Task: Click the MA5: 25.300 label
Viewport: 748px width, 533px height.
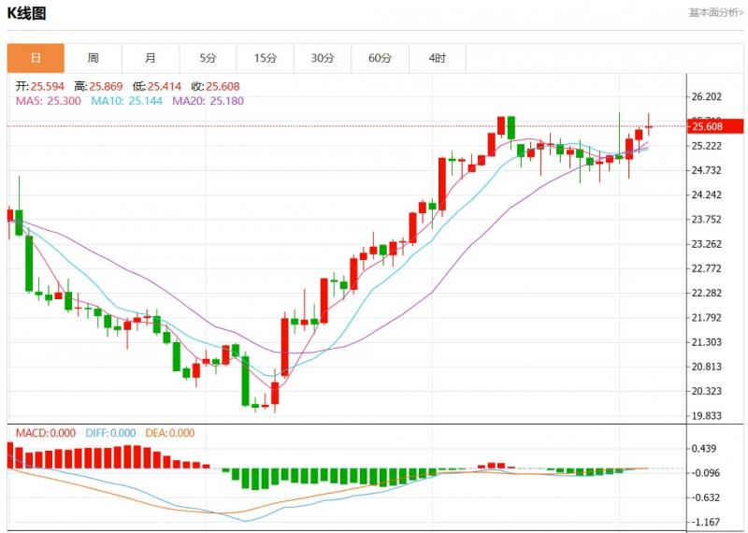Action: pos(49,101)
